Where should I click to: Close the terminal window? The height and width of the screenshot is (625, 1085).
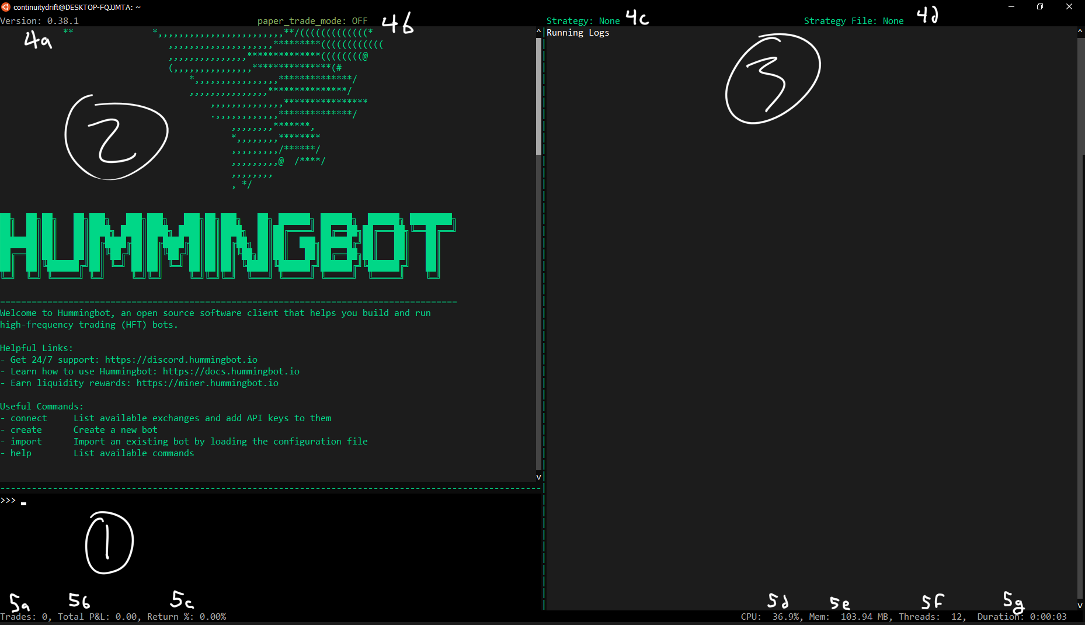click(x=1069, y=7)
